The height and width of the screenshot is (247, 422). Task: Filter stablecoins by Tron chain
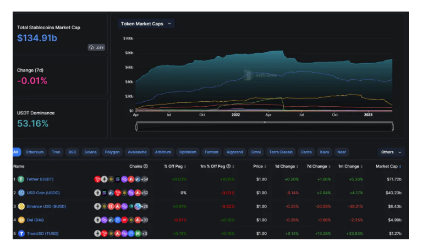[x=56, y=152]
